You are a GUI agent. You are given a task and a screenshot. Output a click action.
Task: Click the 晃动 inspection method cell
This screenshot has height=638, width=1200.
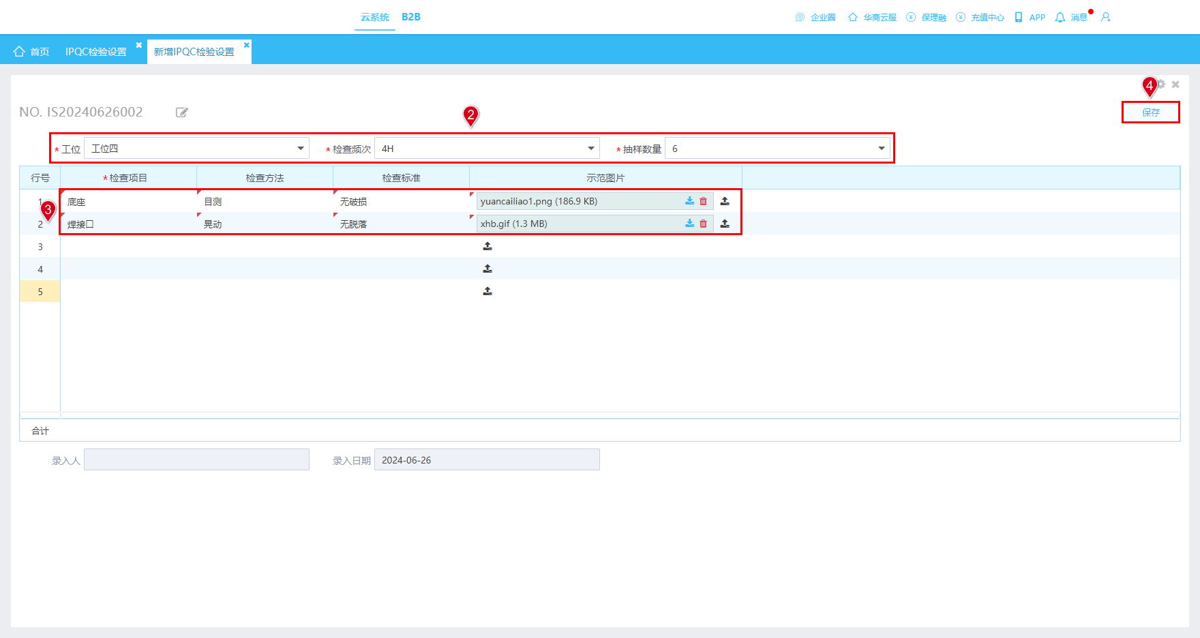(x=265, y=224)
